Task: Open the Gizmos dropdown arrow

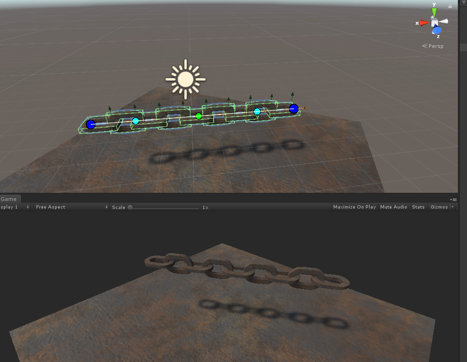Action: click(453, 207)
